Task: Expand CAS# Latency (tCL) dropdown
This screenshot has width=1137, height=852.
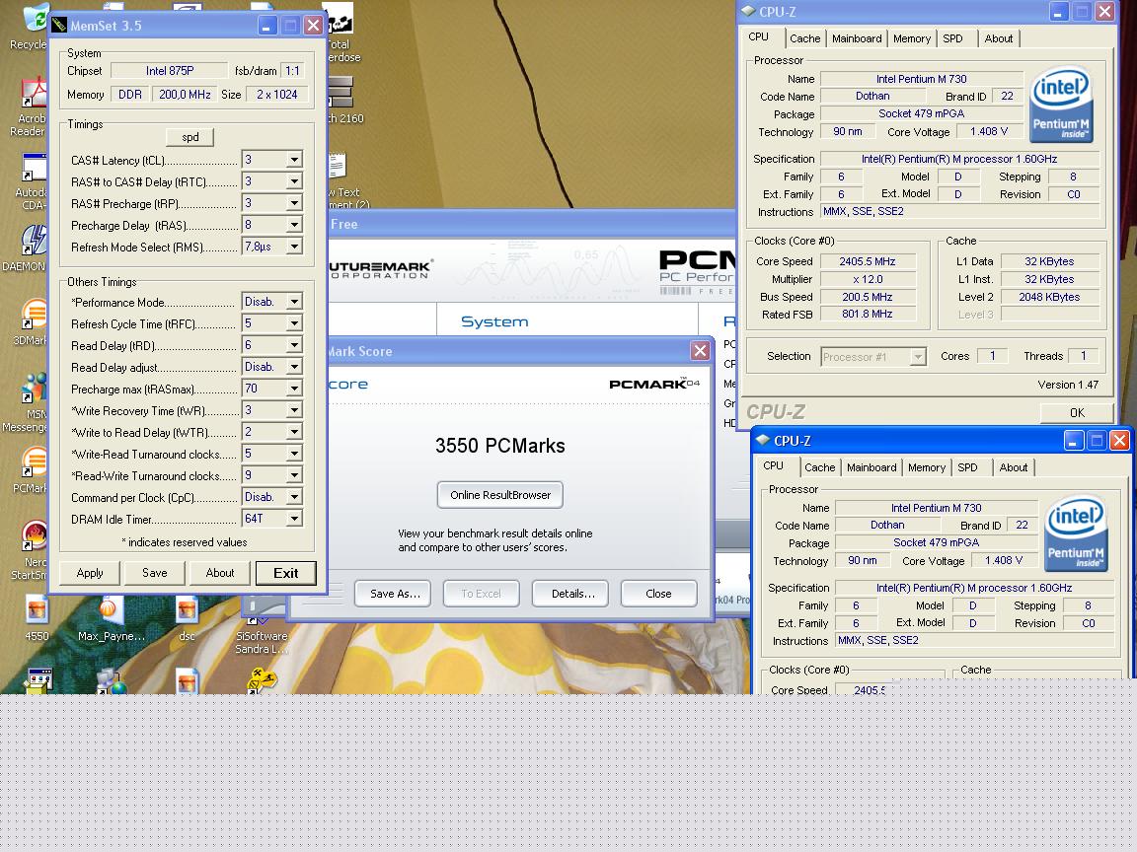Action: click(294, 160)
